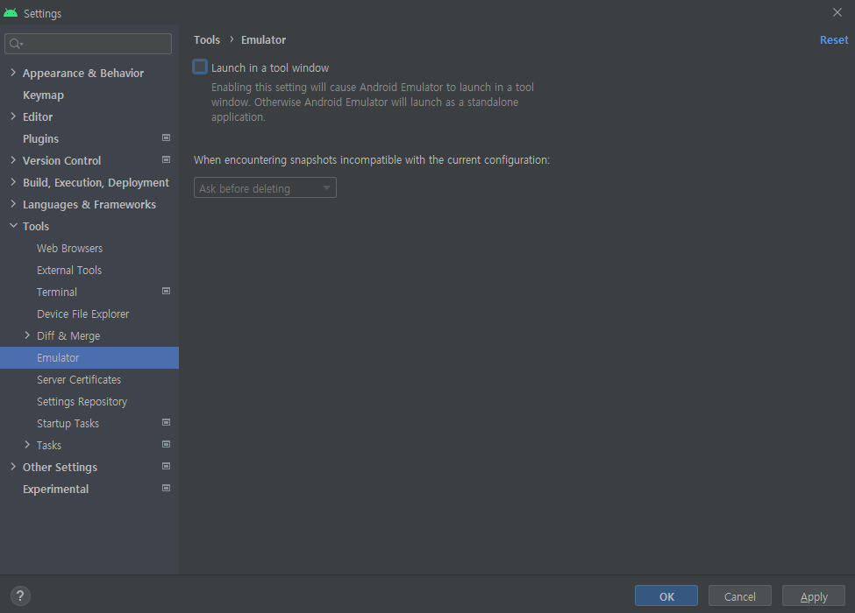
Task: Open Settings Repository page
Action: point(82,402)
